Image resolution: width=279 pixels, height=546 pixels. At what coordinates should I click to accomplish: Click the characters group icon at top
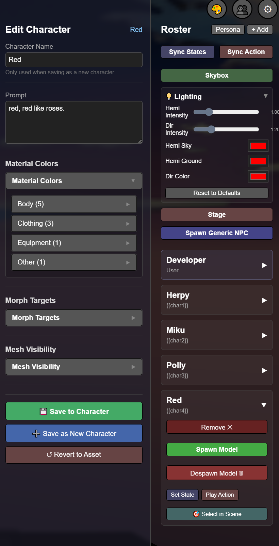click(242, 9)
